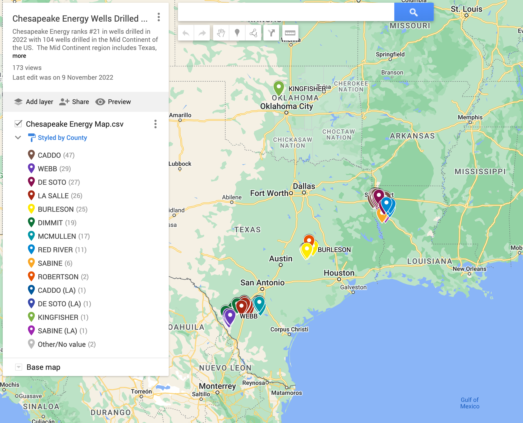Click the map search magnifier button
Viewport: 523px width, 423px height.
click(x=414, y=12)
